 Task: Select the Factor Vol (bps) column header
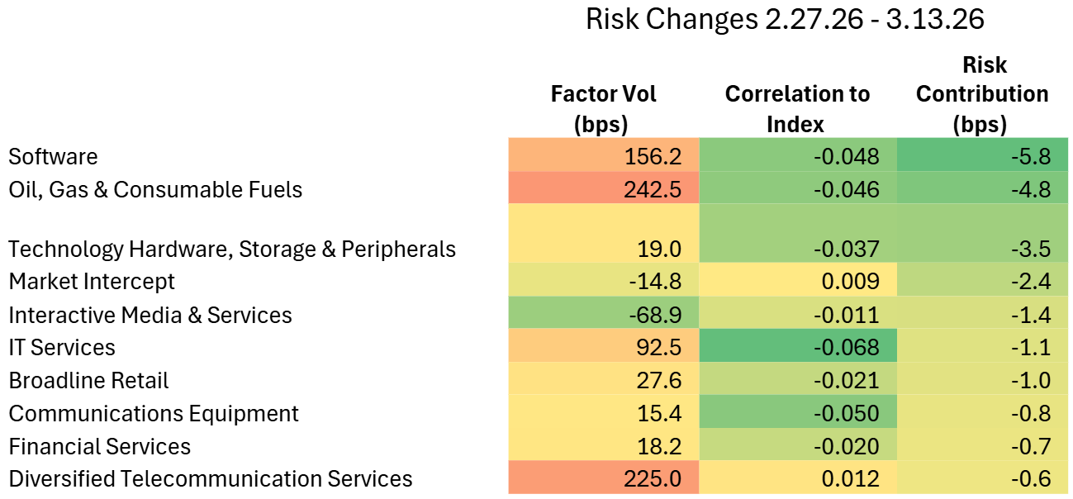pyautogui.click(x=603, y=108)
